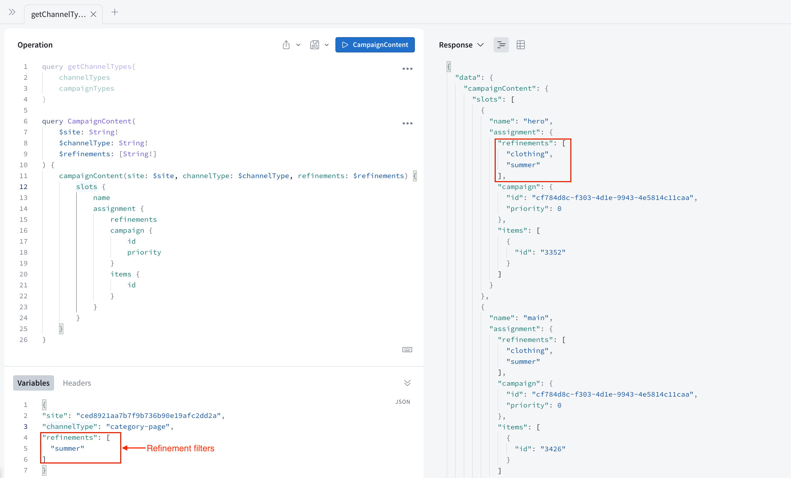Open the share options dropdown arrow
Viewport: 791px width, 478px height.
click(x=298, y=45)
